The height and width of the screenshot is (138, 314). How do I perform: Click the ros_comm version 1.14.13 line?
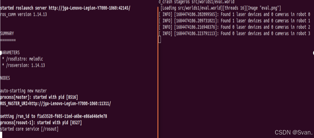point(23,14)
